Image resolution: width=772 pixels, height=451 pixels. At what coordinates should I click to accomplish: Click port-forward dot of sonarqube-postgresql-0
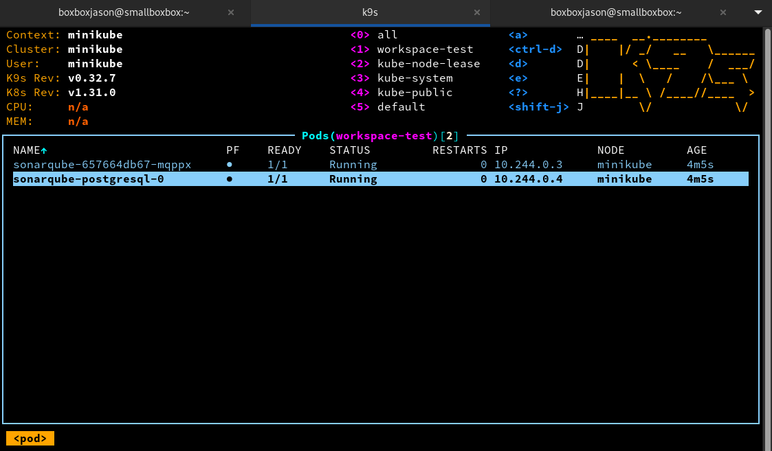click(x=230, y=179)
